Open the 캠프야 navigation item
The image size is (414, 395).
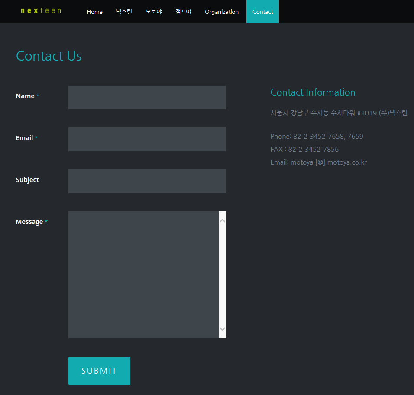coord(183,12)
